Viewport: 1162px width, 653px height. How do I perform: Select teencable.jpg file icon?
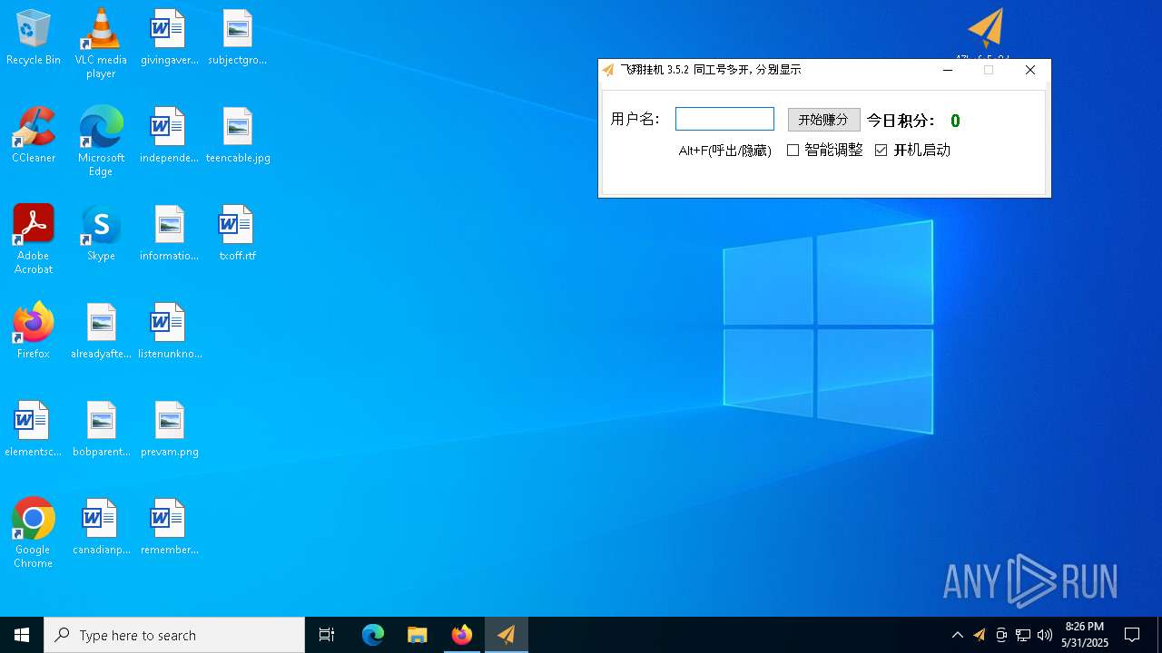238,135
